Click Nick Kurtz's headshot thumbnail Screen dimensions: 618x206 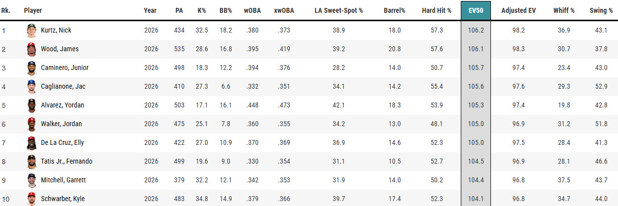pos(32,31)
